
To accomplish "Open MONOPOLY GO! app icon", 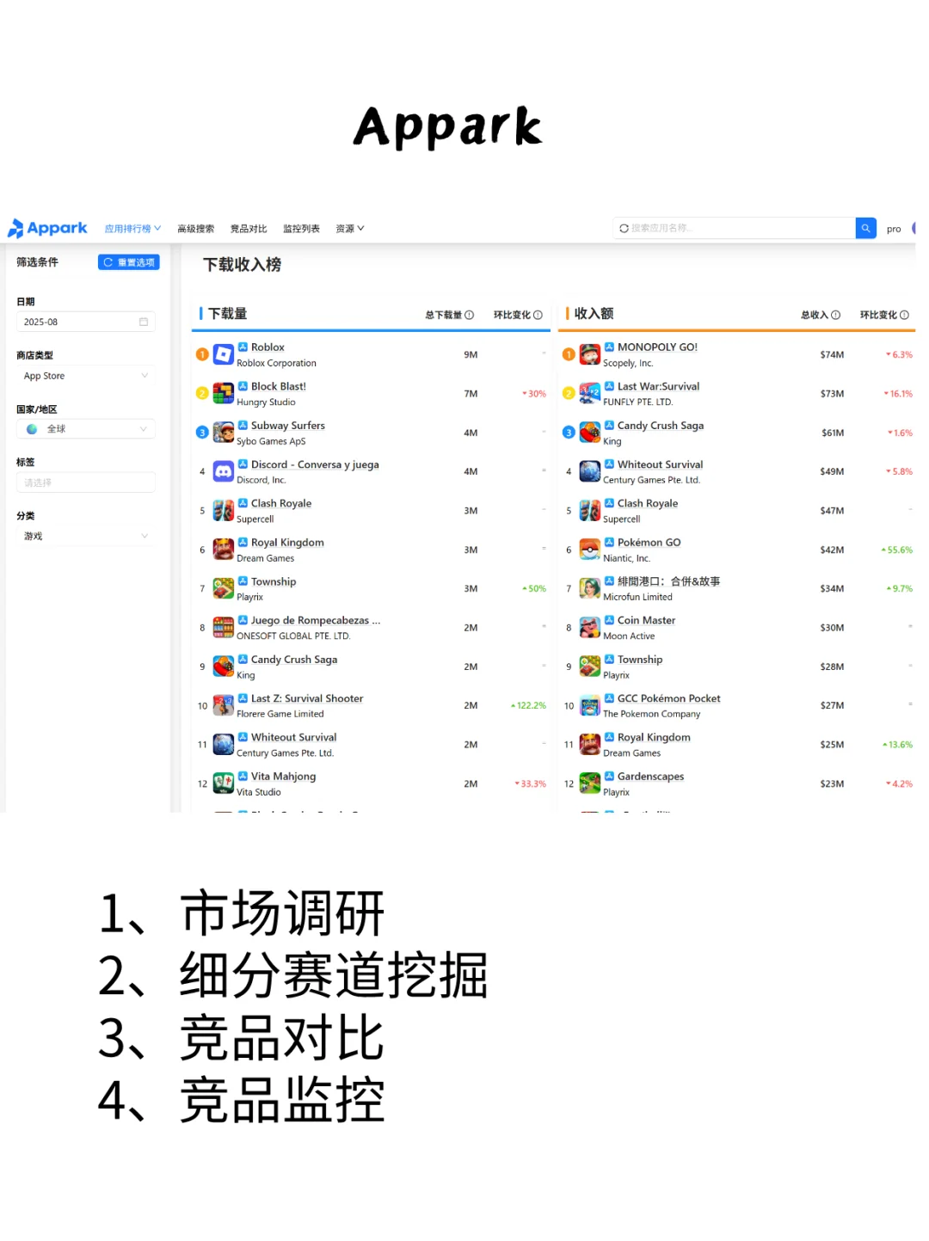I will pos(590,354).
